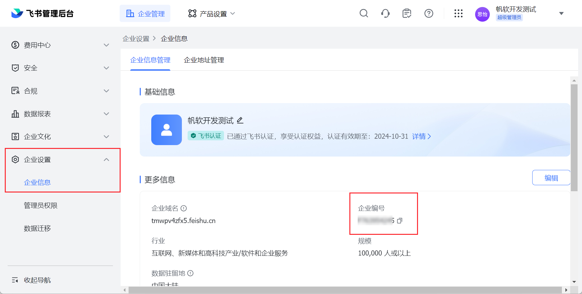Click the 飞书认证 badge
Viewport: 582px width, 294px height.
pos(206,136)
